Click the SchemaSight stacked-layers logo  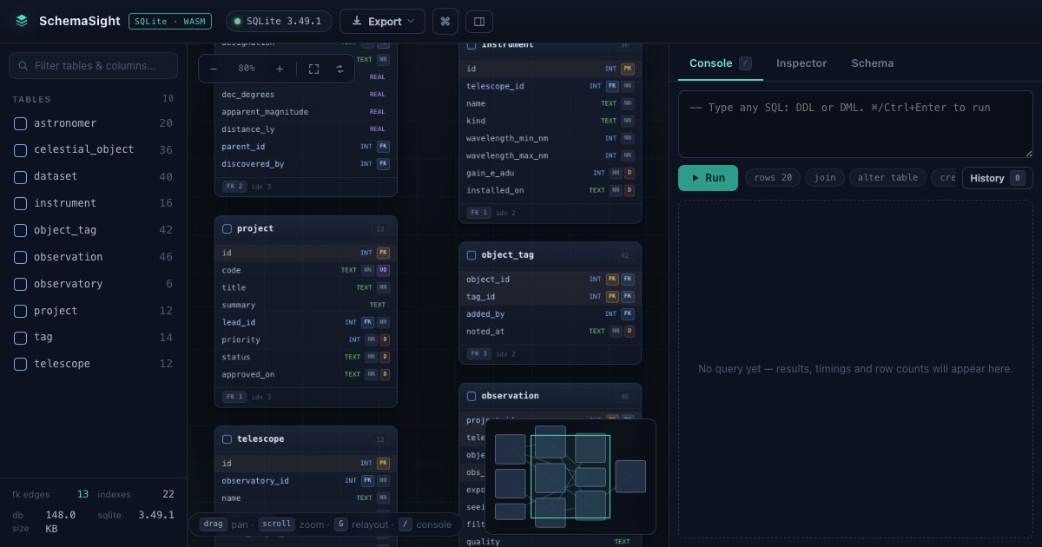click(x=22, y=21)
